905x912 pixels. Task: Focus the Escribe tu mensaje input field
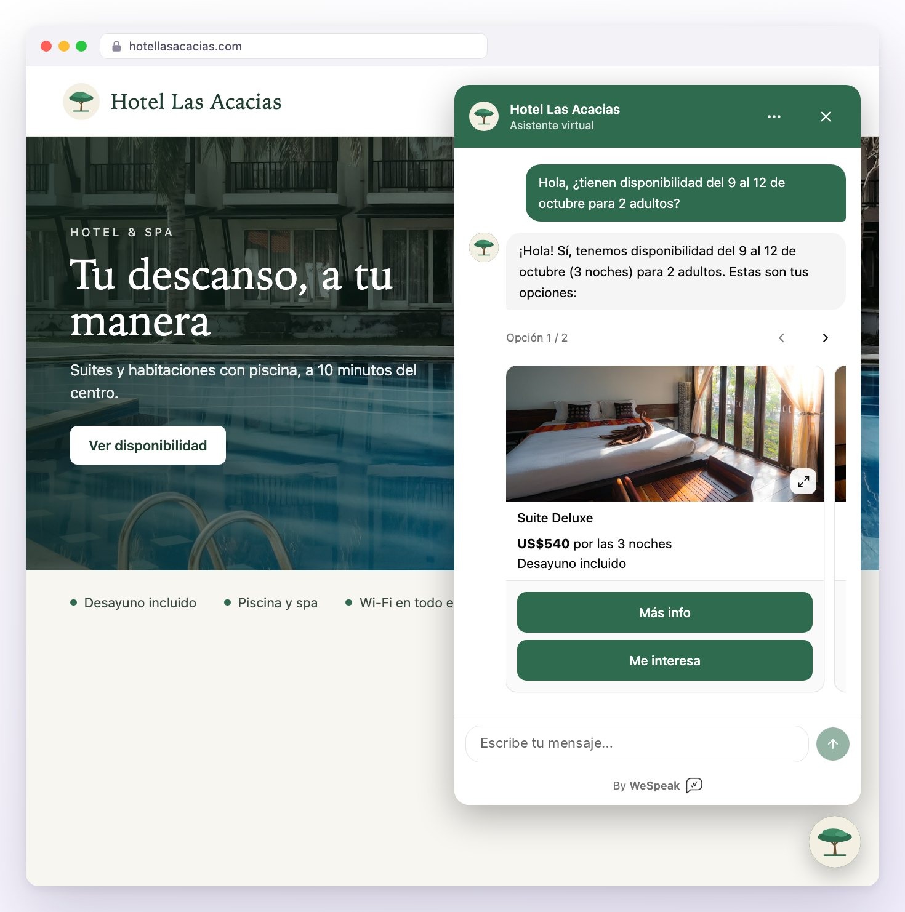point(637,744)
